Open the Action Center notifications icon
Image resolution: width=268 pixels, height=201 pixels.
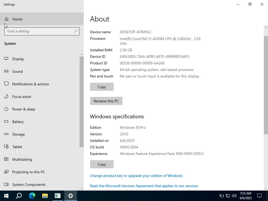(259, 196)
